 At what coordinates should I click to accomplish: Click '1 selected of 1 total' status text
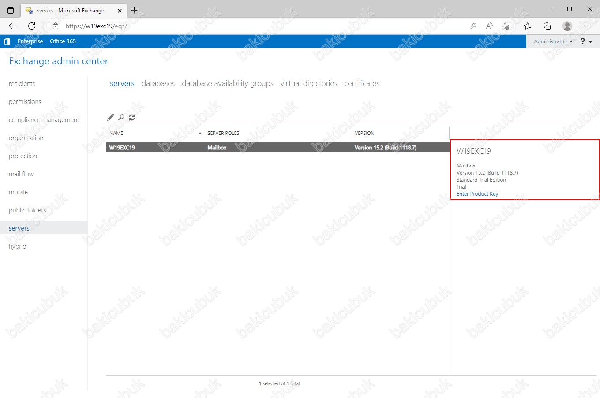(x=279, y=383)
